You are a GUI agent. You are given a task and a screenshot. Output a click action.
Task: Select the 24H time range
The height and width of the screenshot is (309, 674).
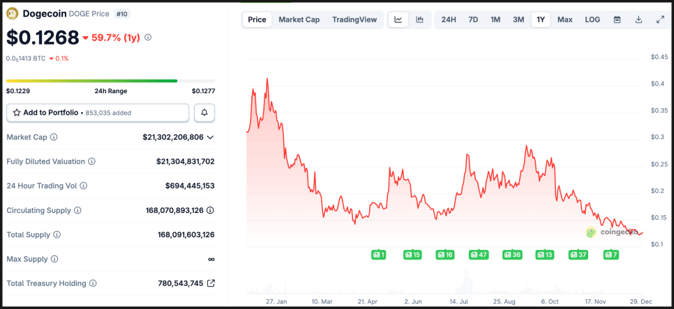(449, 19)
